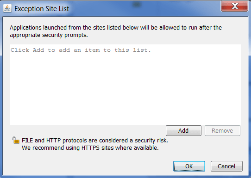Click the 'Click Add to add an item' placeholder
The image size is (251, 178).
pos(81,50)
